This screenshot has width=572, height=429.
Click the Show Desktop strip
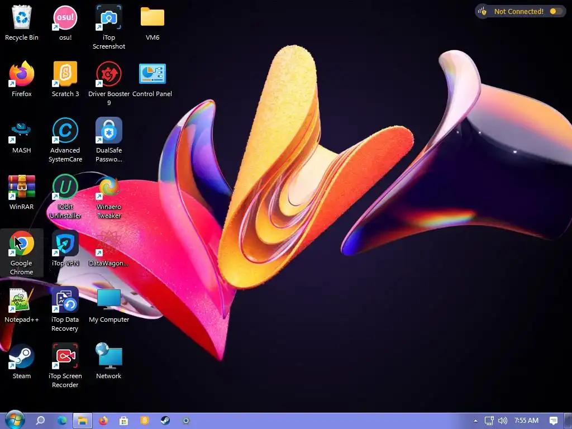click(568, 421)
